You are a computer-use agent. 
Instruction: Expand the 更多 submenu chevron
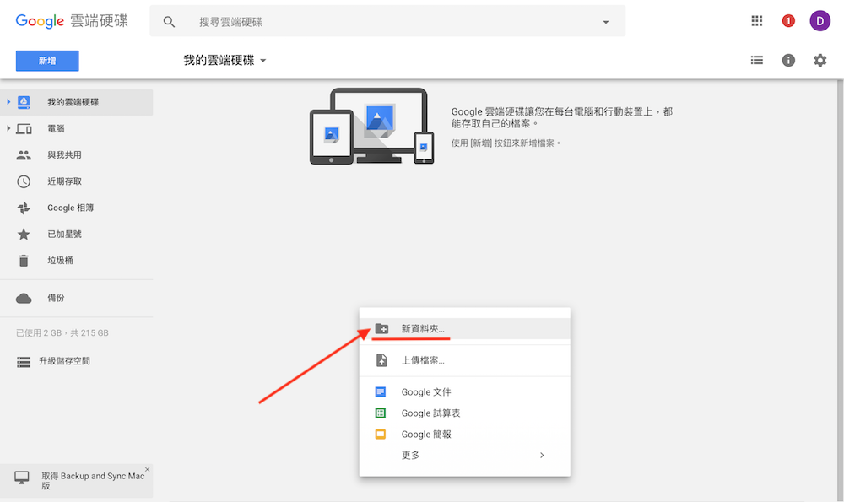point(542,456)
